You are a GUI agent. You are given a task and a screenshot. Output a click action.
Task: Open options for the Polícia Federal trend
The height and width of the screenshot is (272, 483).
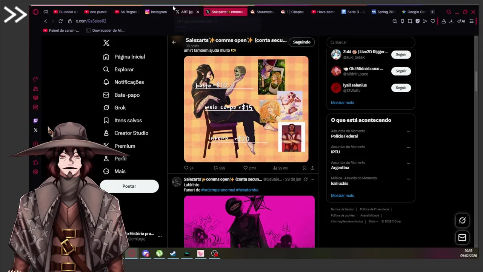click(408, 132)
